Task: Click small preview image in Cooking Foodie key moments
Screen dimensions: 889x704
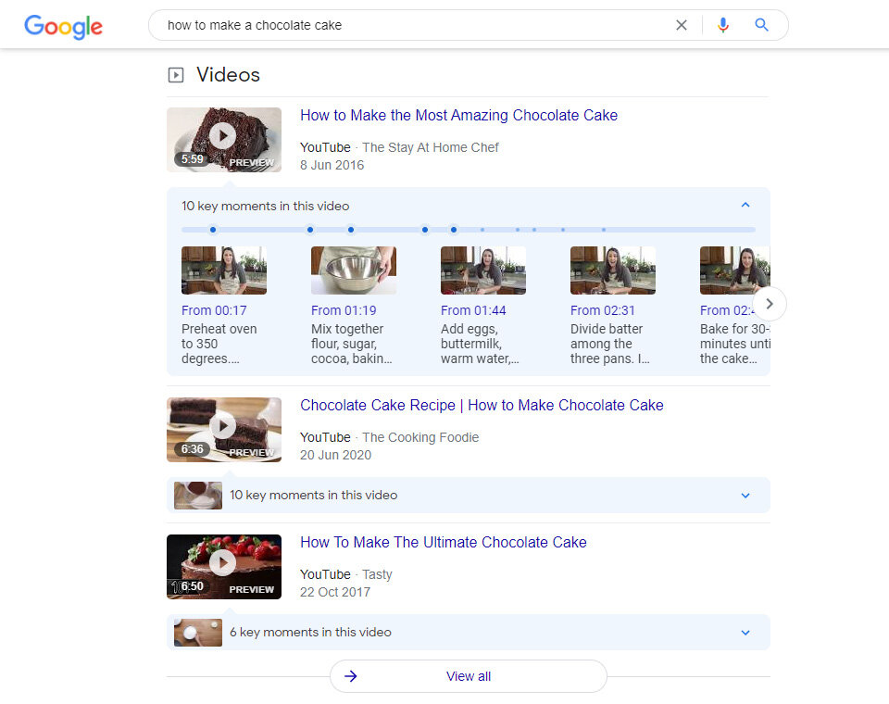Action: point(198,496)
